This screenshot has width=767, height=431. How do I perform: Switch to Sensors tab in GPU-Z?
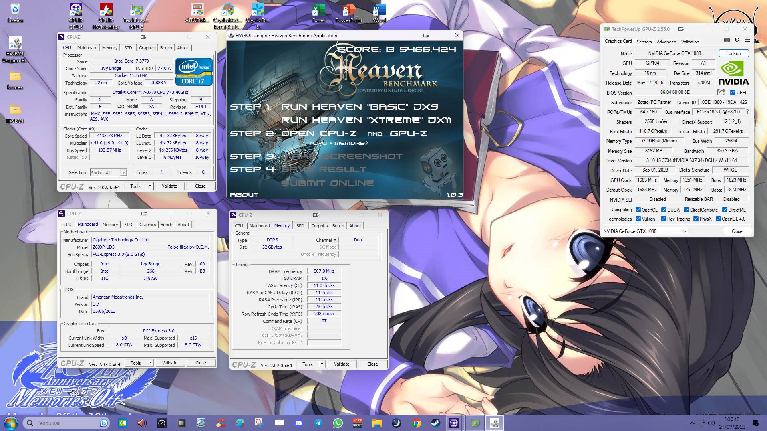pyautogui.click(x=644, y=42)
